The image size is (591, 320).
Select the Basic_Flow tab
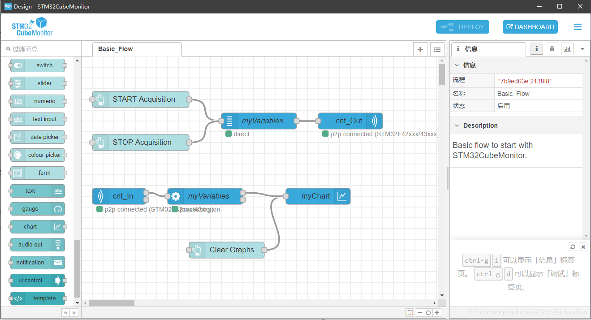point(116,49)
